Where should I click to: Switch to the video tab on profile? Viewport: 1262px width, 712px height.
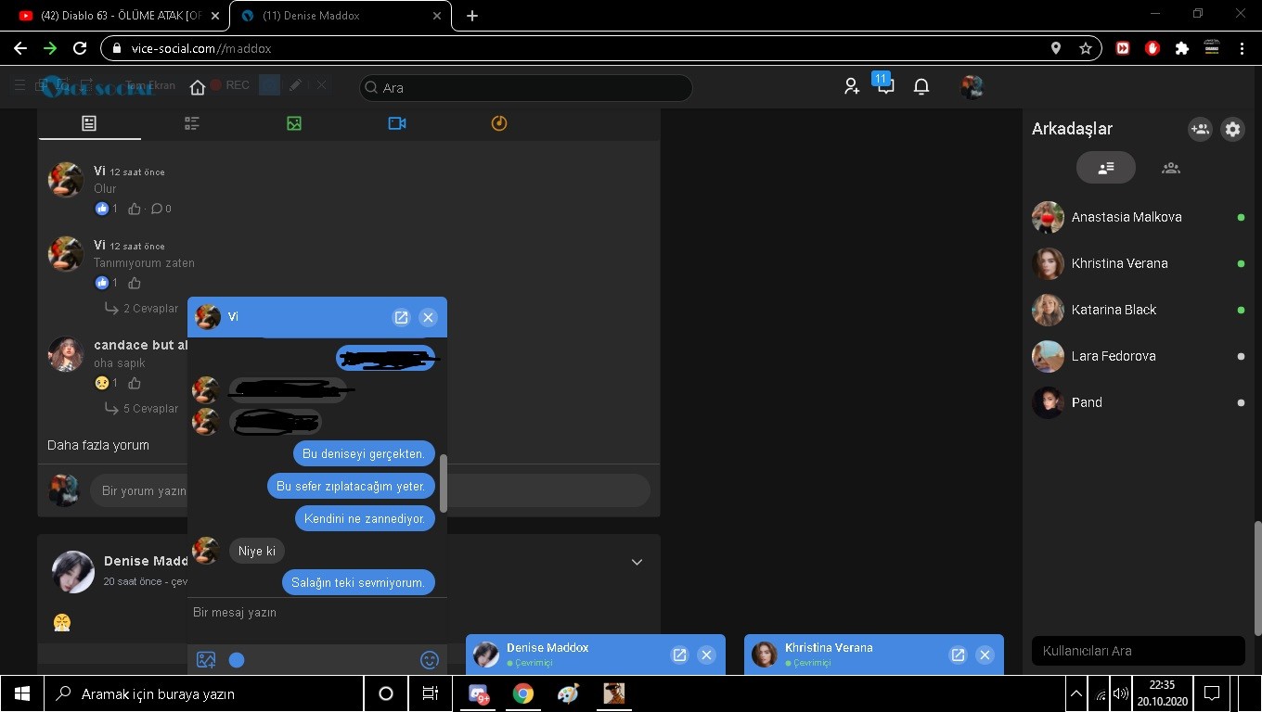[397, 123]
